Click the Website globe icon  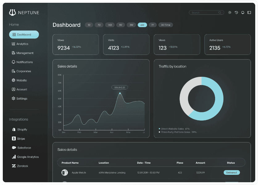pos(14,80)
